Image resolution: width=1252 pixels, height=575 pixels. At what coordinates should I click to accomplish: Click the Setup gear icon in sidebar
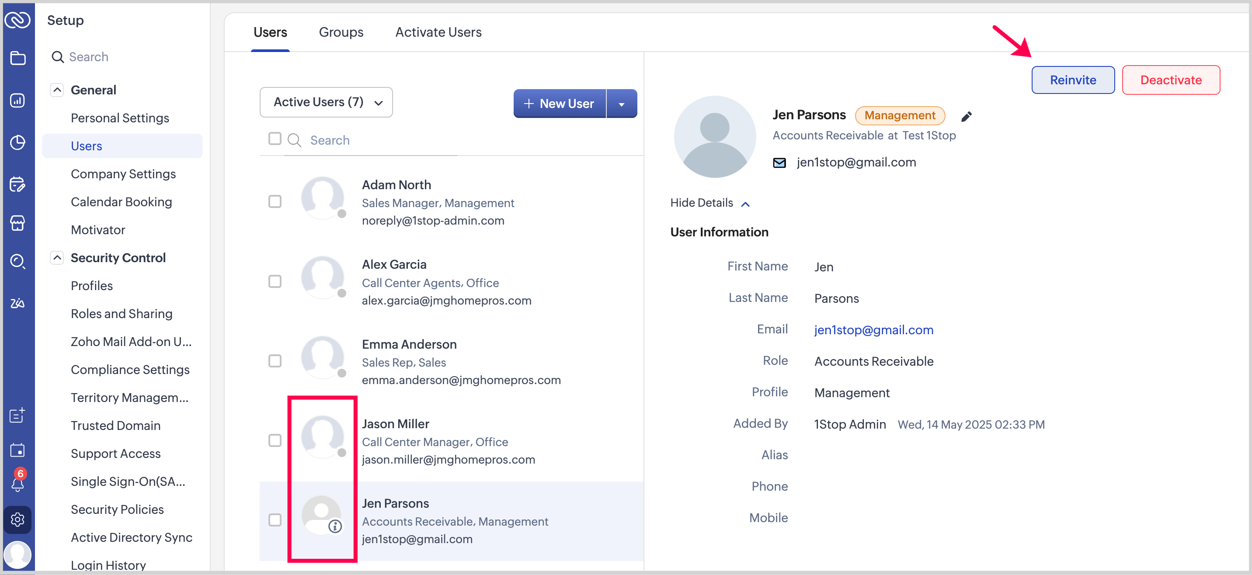[17, 519]
